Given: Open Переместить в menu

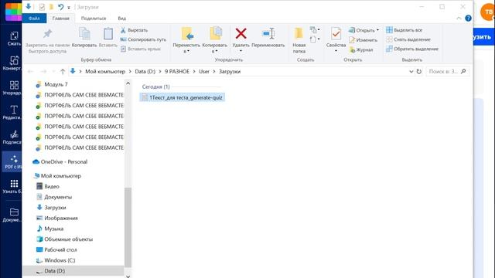Looking at the screenshot, I should tap(186, 40).
